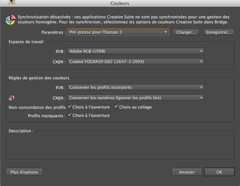Disable Choix à l'ouverture for Profils manquants

(69, 115)
